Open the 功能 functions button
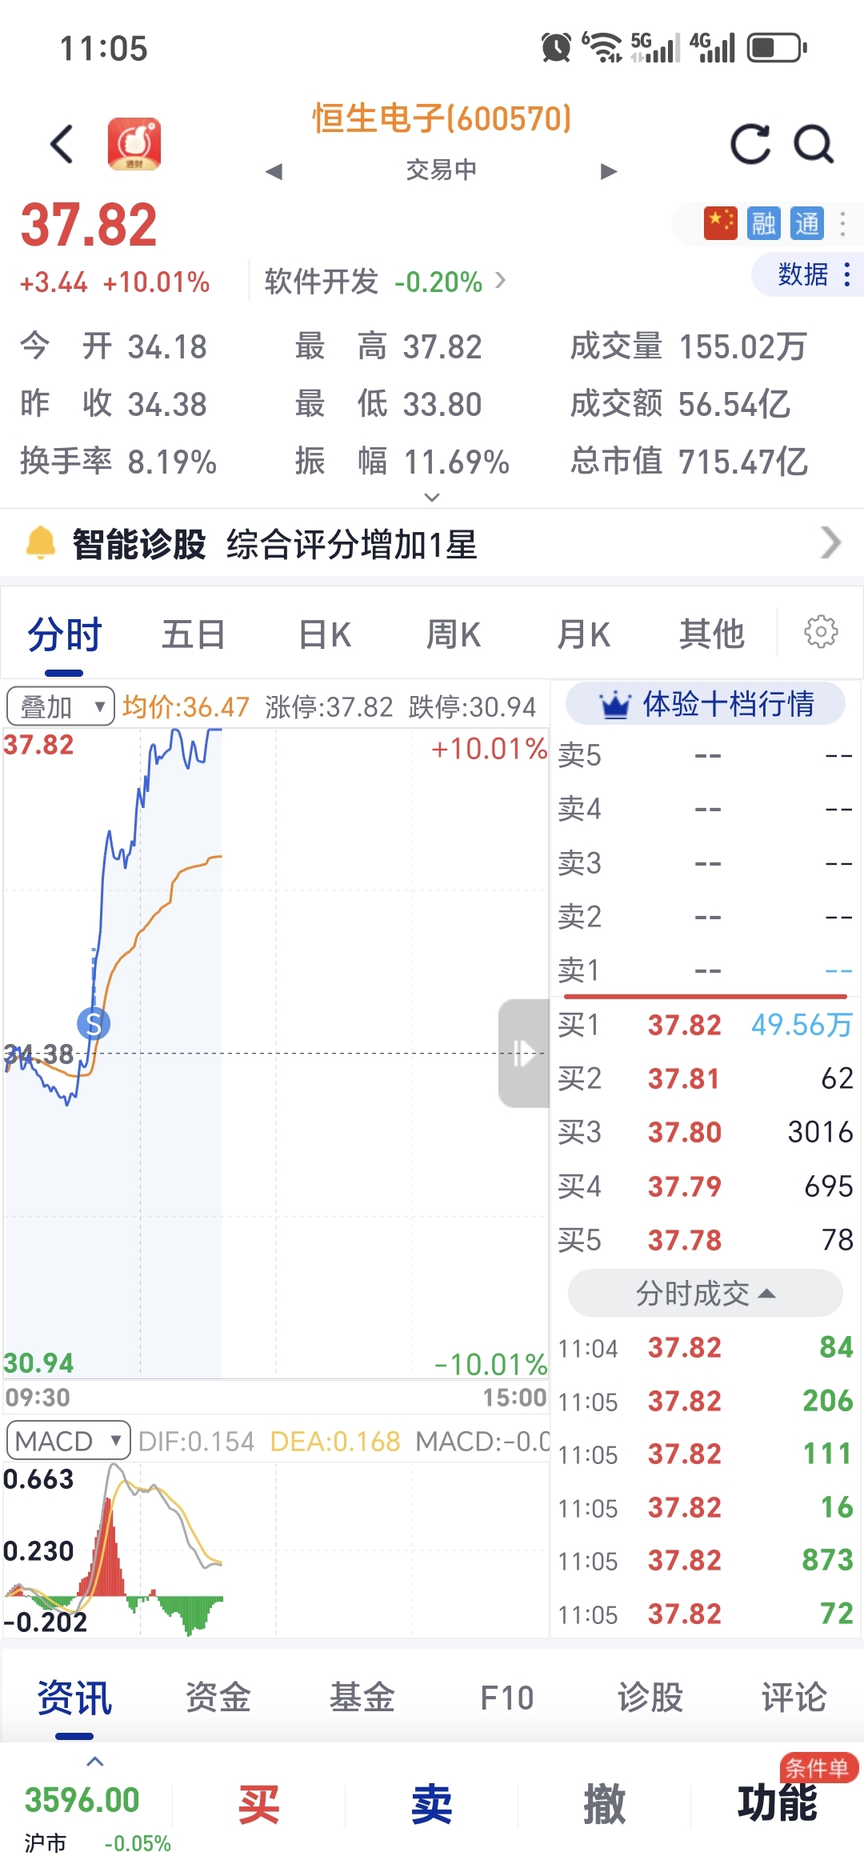The width and height of the screenshot is (864, 1872). tap(778, 1803)
